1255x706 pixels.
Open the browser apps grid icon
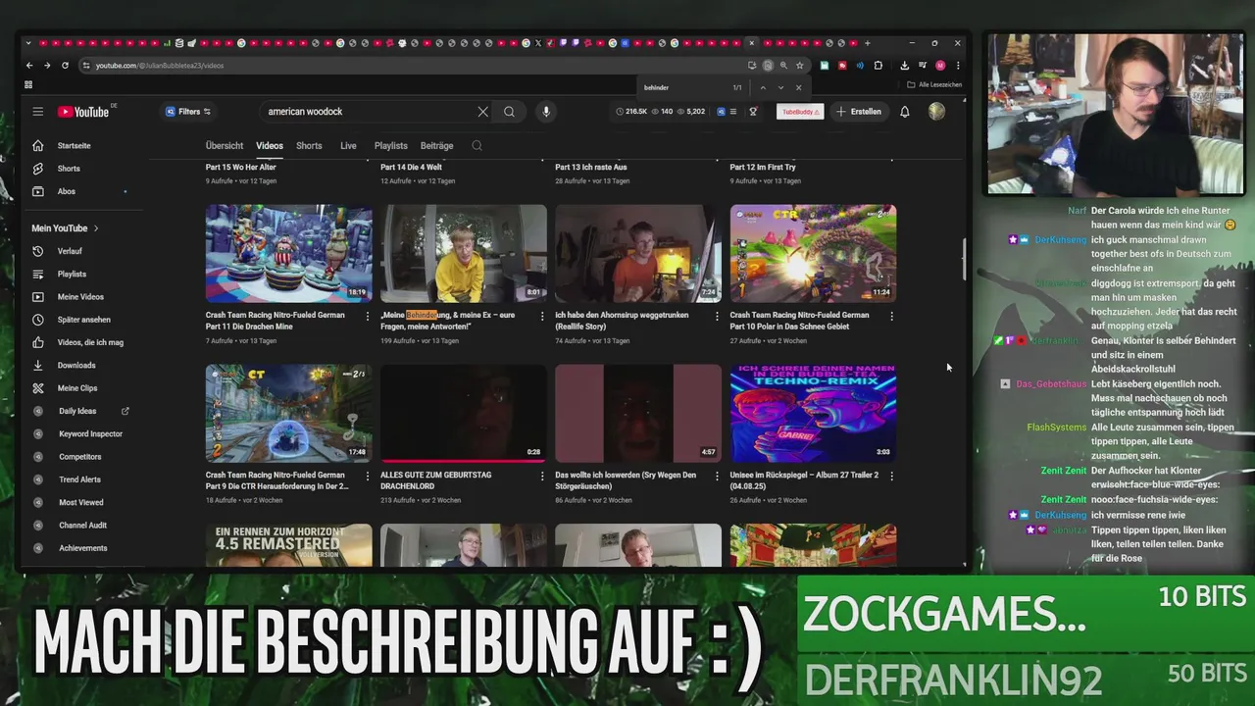pyautogui.click(x=28, y=85)
